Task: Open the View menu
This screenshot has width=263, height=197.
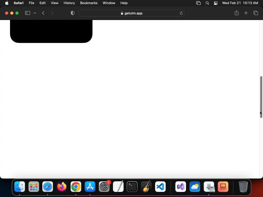Action: 54,3
